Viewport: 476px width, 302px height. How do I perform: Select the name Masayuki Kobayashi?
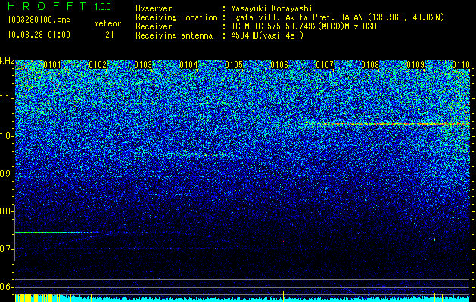272,9
